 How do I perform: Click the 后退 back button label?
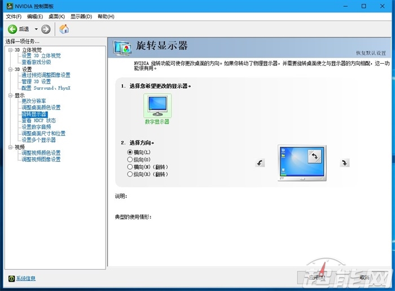click(x=24, y=29)
